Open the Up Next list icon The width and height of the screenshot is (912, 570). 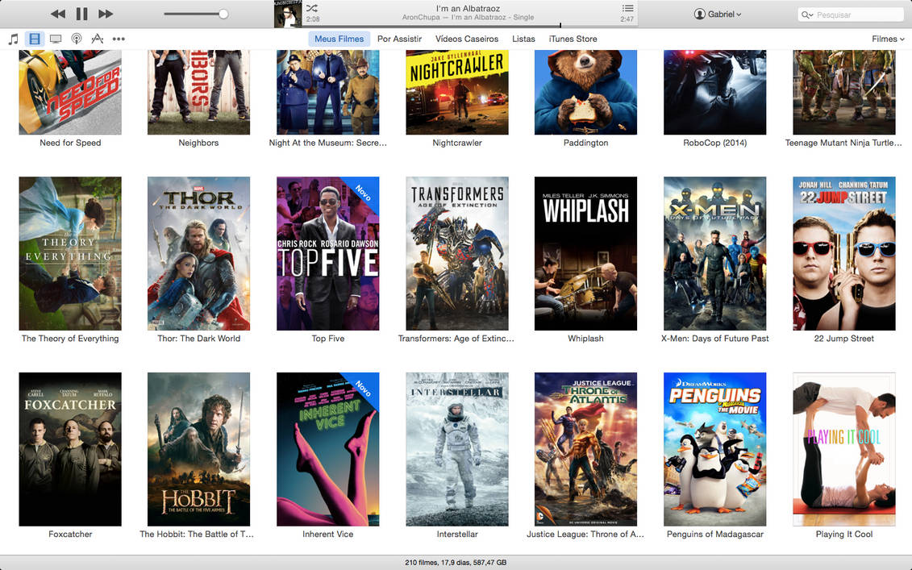click(x=627, y=8)
